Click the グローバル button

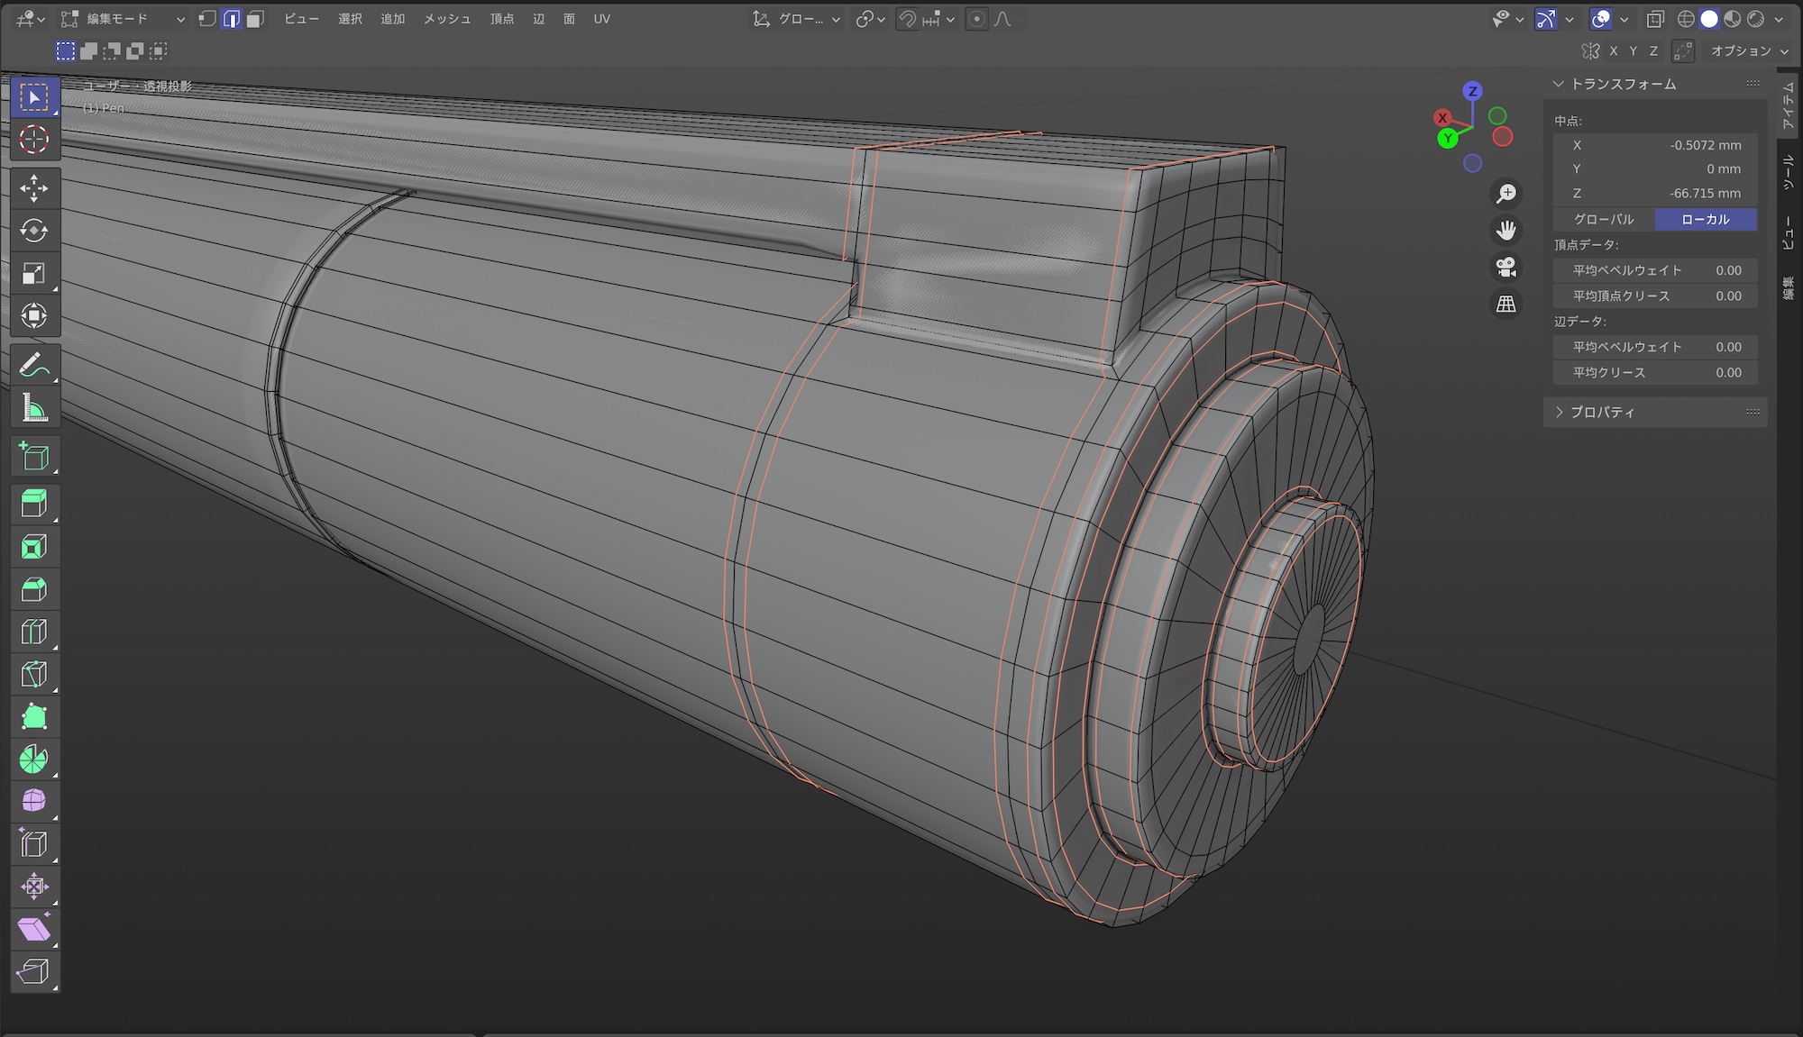1604,219
